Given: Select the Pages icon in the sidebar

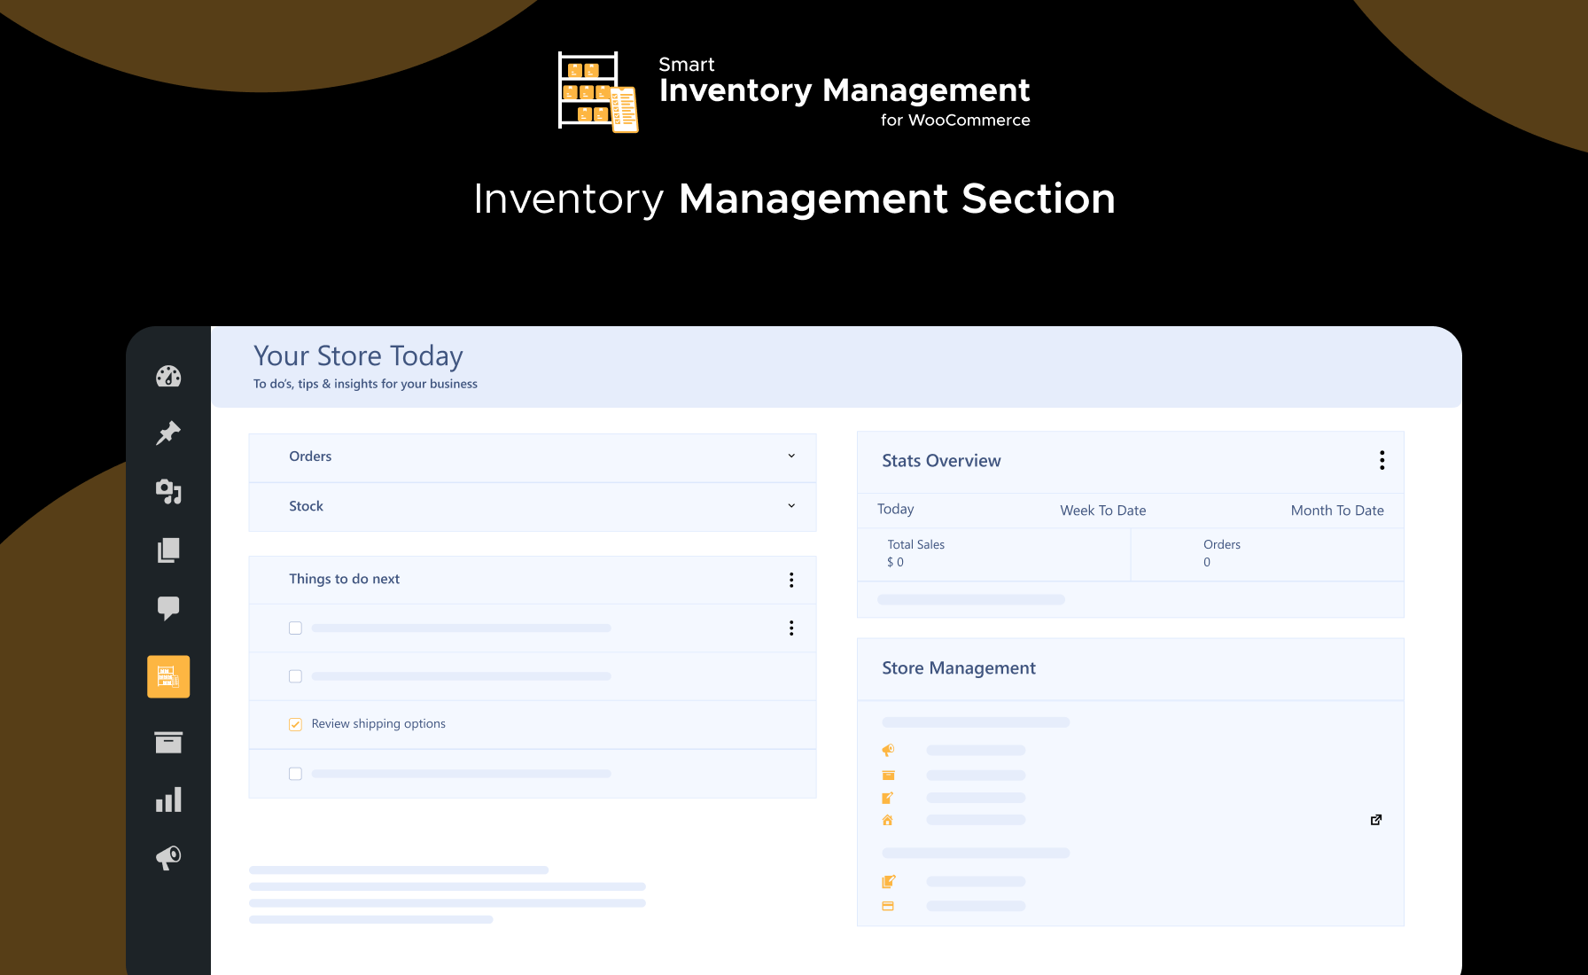Looking at the screenshot, I should pyautogui.click(x=168, y=550).
